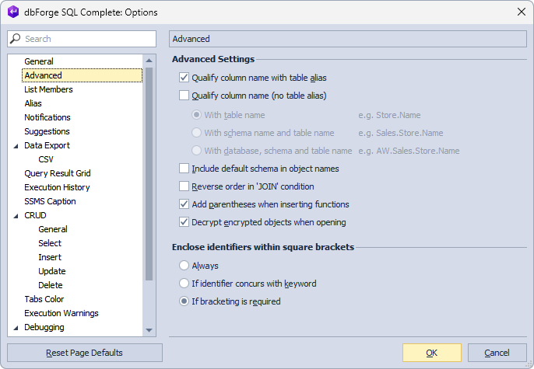
Task: Collapse the Data Export tree node
Action: (x=16, y=146)
